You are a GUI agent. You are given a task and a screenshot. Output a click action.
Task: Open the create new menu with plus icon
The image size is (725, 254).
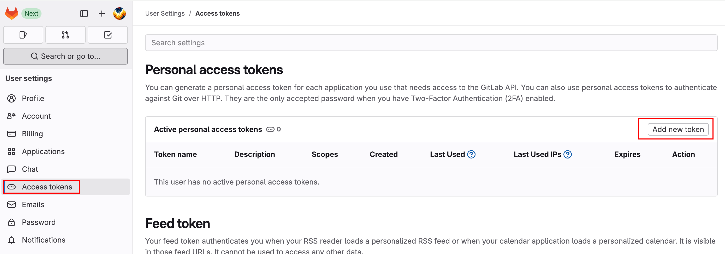tap(101, 13)
